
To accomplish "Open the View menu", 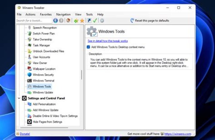I will pos(78,14).
